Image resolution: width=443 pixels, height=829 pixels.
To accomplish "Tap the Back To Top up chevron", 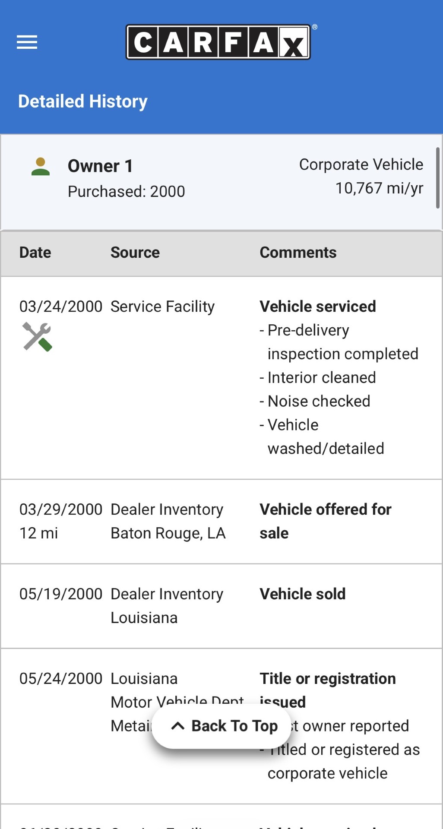I will pos(178,726).
